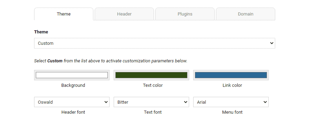310x124 pixels.
Task: Open the Plugins tab
Action: [185, 14]
